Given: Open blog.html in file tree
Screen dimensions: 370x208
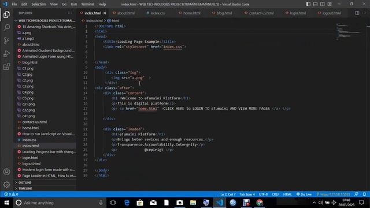Looking at the screenshot, I should (29, 62).
